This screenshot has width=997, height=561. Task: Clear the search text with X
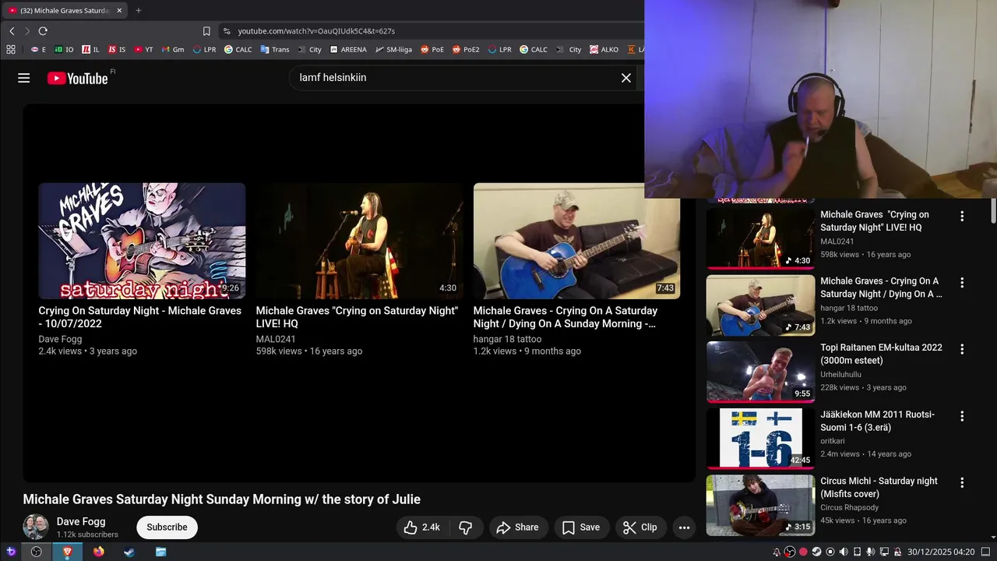tap(625, 78)
